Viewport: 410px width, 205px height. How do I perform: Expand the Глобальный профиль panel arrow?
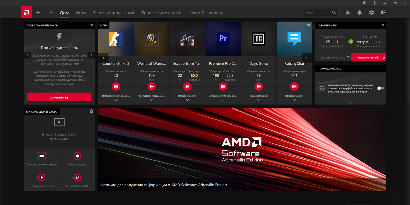pyautogui.click(x=91, y=25)
